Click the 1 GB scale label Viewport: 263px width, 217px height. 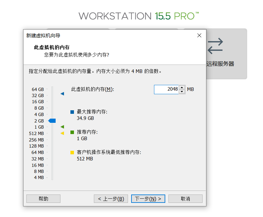click(x=39, y=127)
